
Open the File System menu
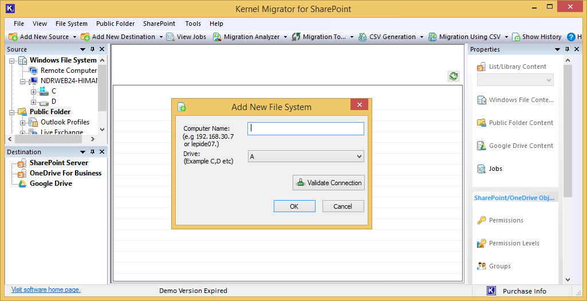(x=72, y=24)
